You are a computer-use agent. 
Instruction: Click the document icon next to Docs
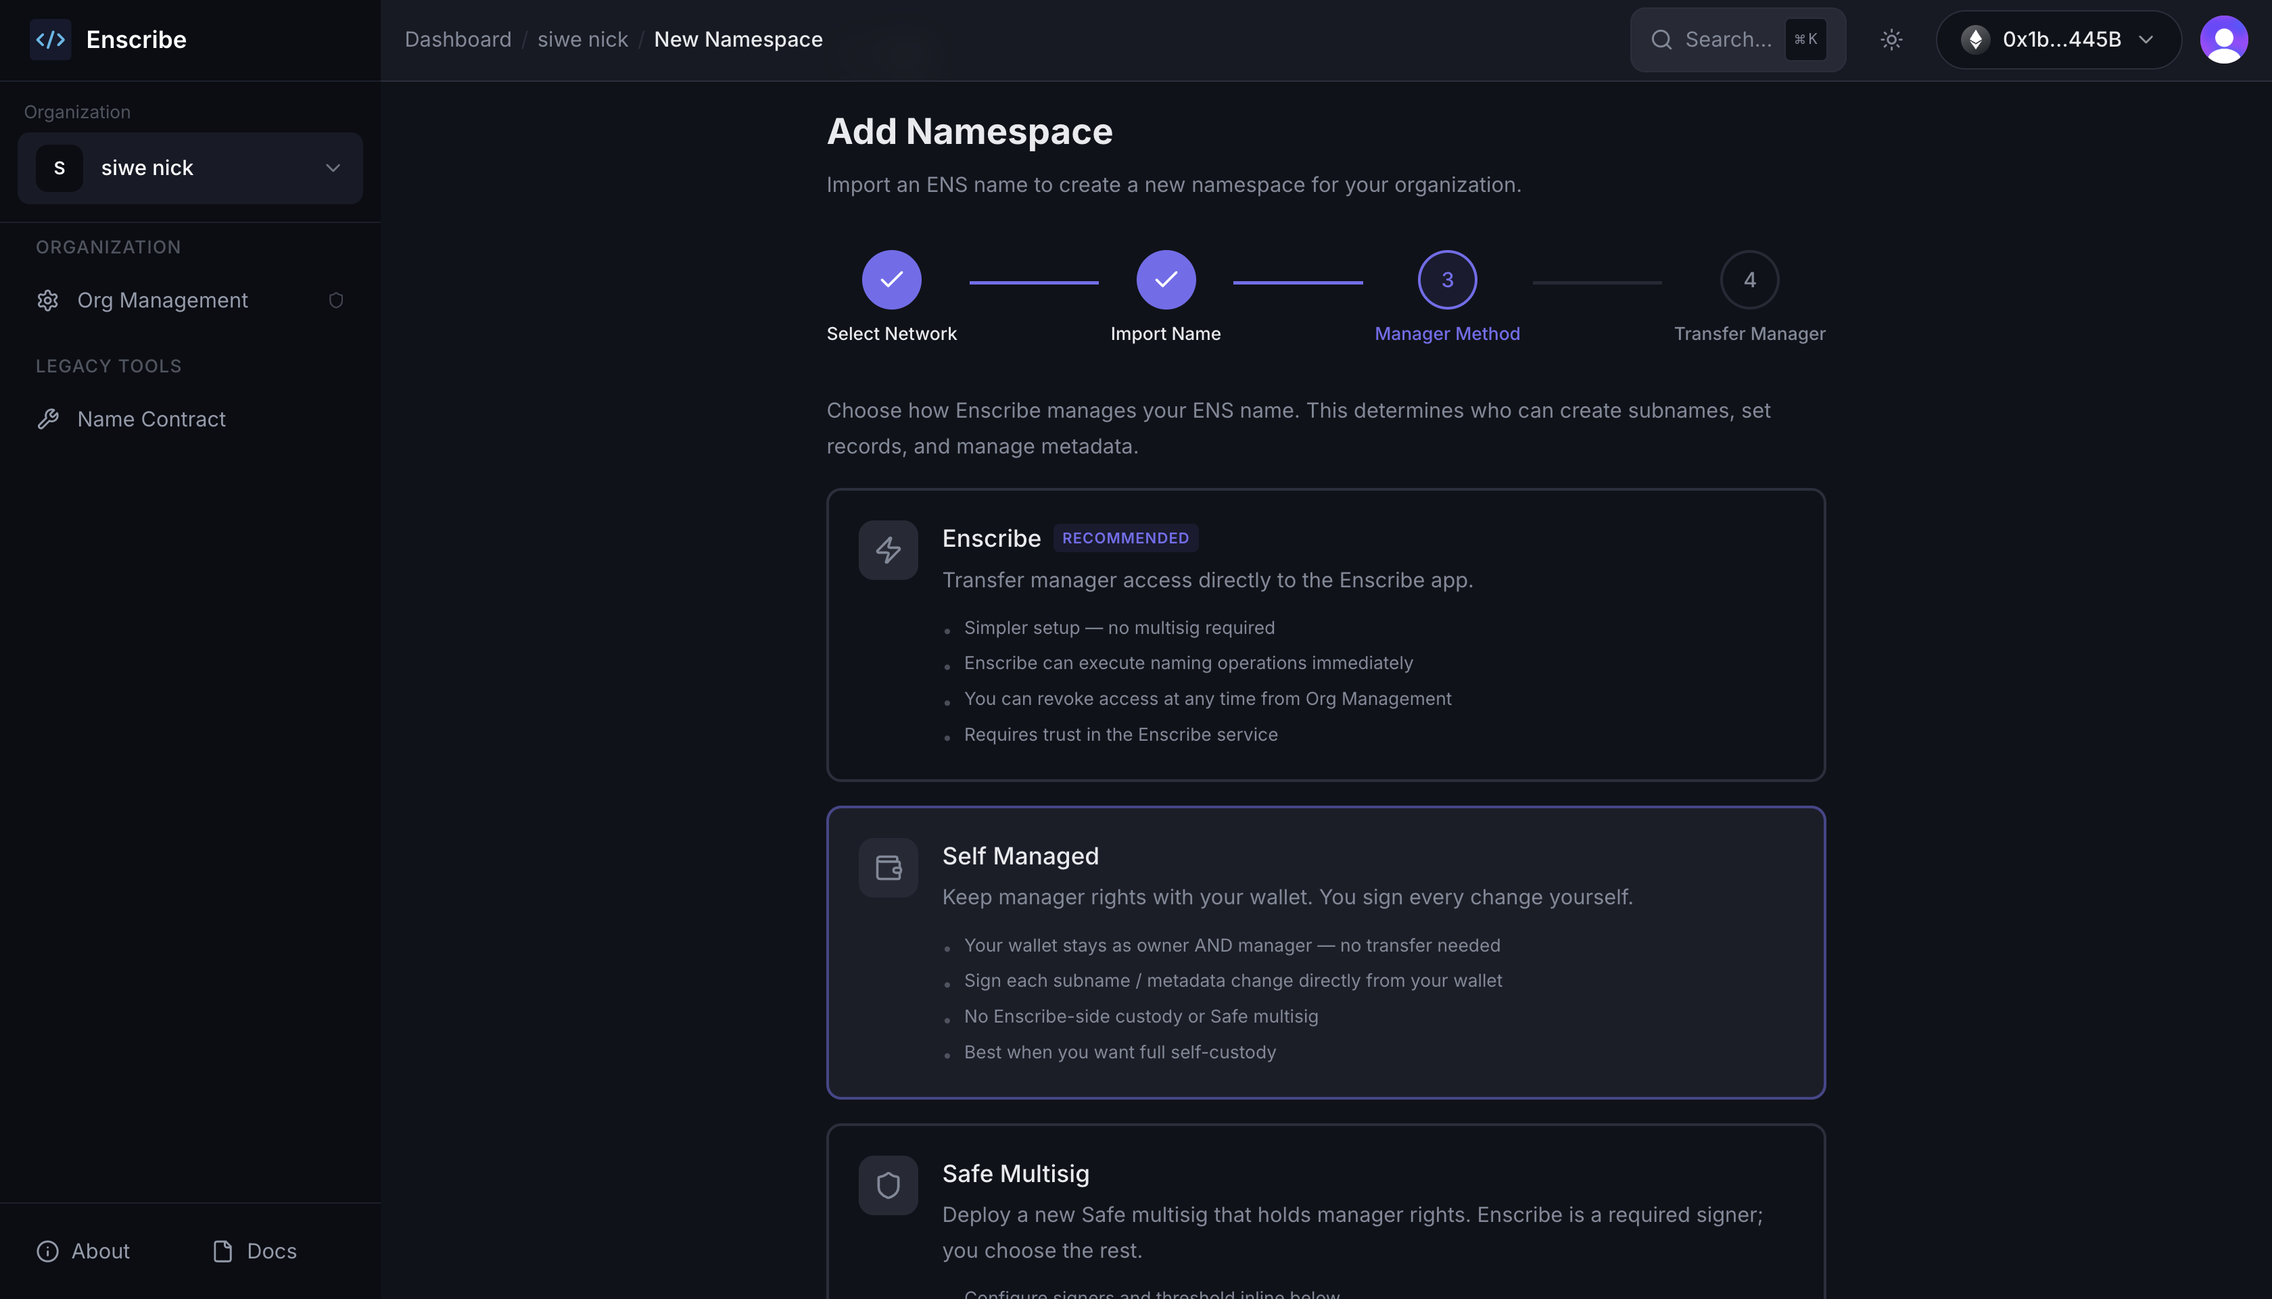pyautogui.click(x=223, y=1251)
